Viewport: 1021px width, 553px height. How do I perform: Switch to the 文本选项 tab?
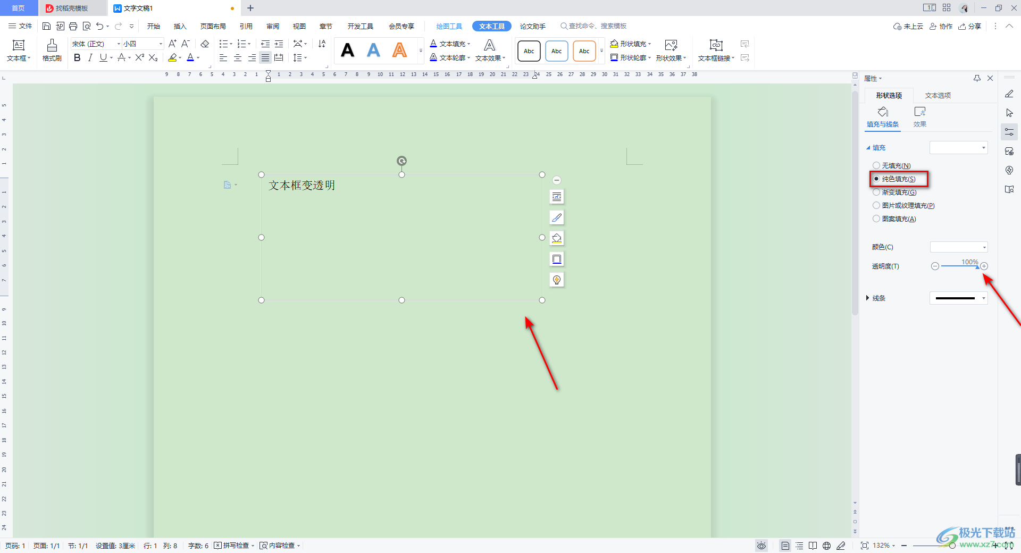pos(938,95)
